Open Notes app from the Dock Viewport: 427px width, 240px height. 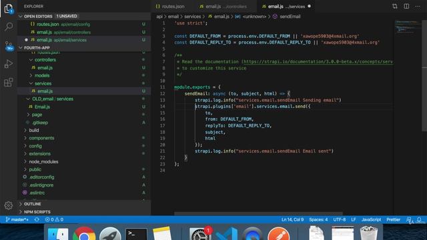point(162,233)
